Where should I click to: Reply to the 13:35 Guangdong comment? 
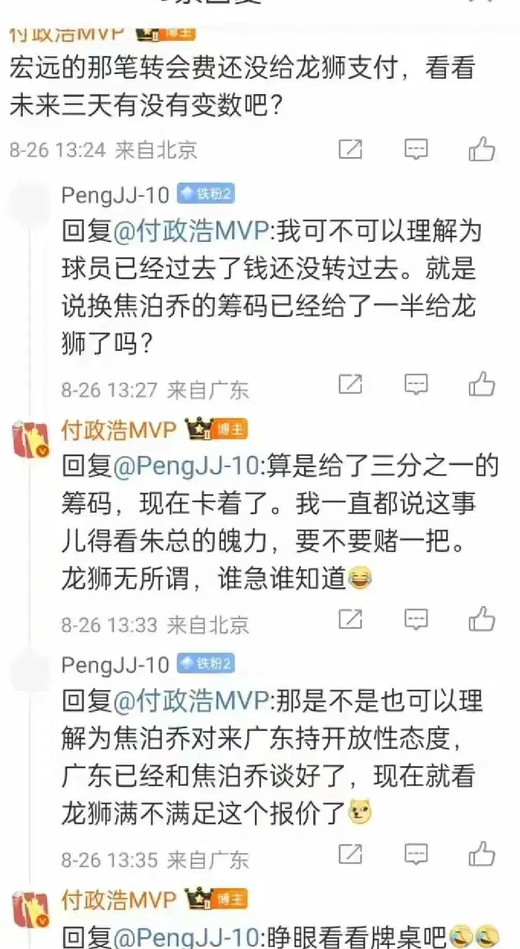[x=416, y=854]
